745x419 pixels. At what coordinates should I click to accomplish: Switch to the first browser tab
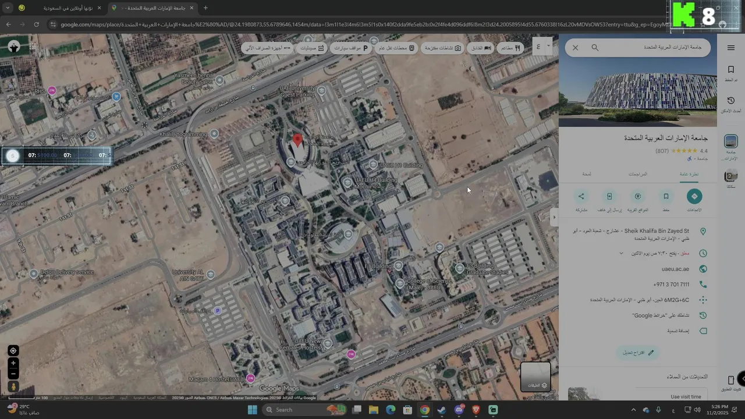pyautogui.click(x=61, y=8)
